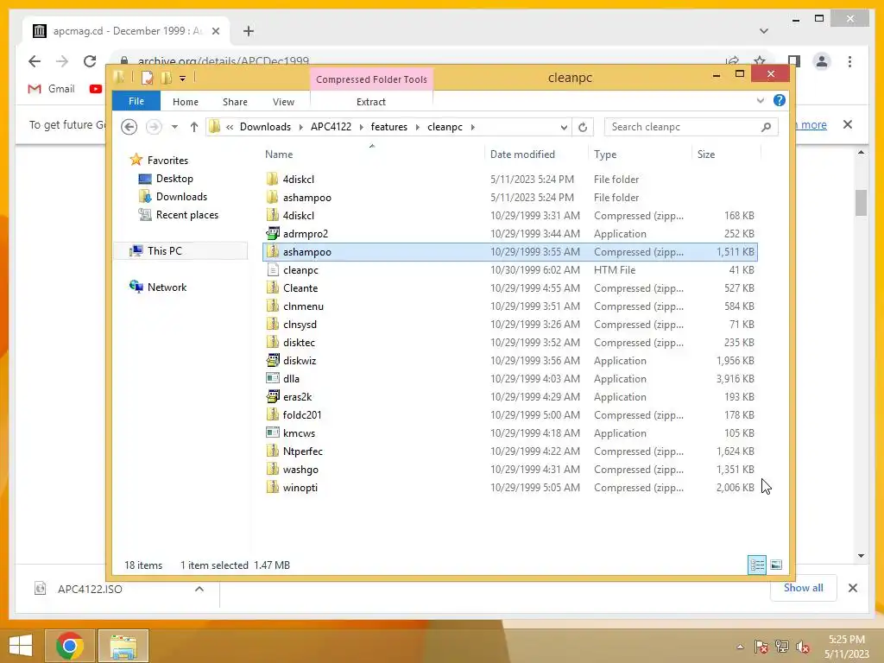Open Windows Start button
The width and height of the screenshot is (884, 663).
pos(21,646)
